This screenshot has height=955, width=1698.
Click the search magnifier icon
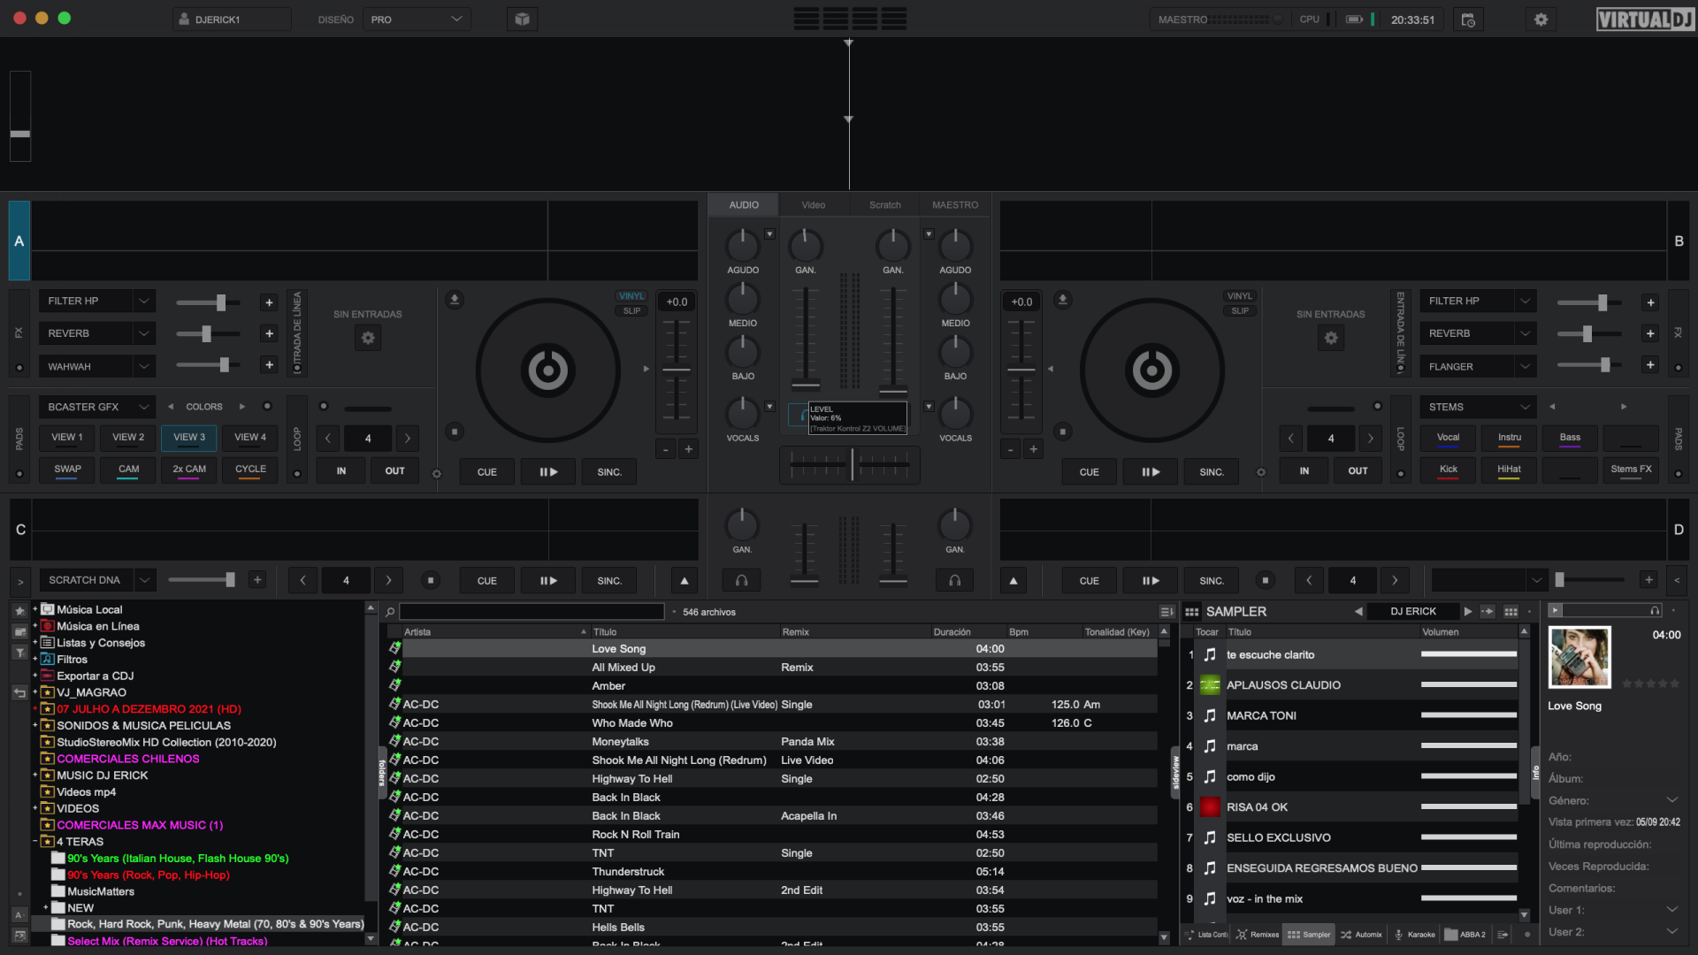click(x=390, y=612)
